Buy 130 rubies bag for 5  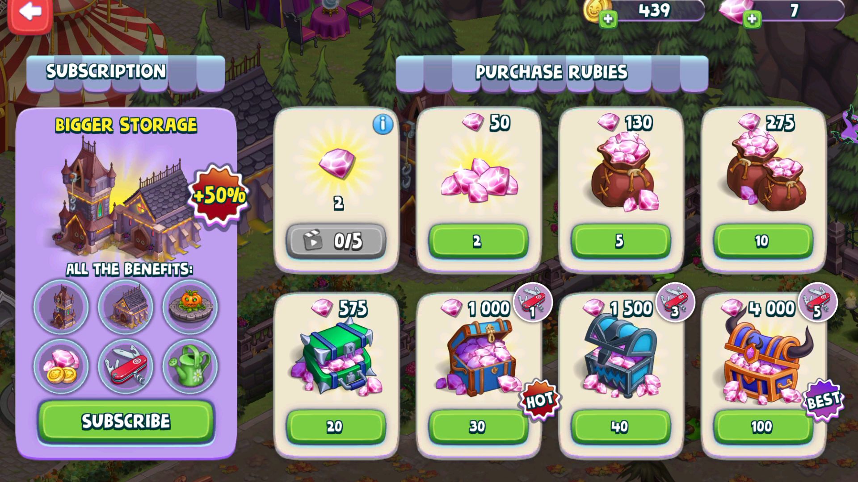[621, 241]
